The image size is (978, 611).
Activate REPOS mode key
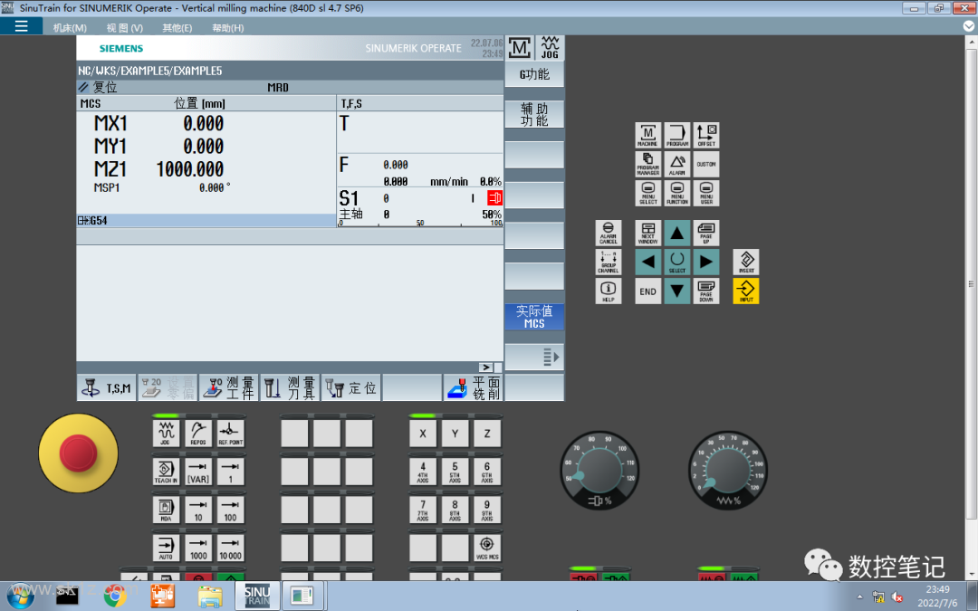pyautogui.click(x=198, y=433)
